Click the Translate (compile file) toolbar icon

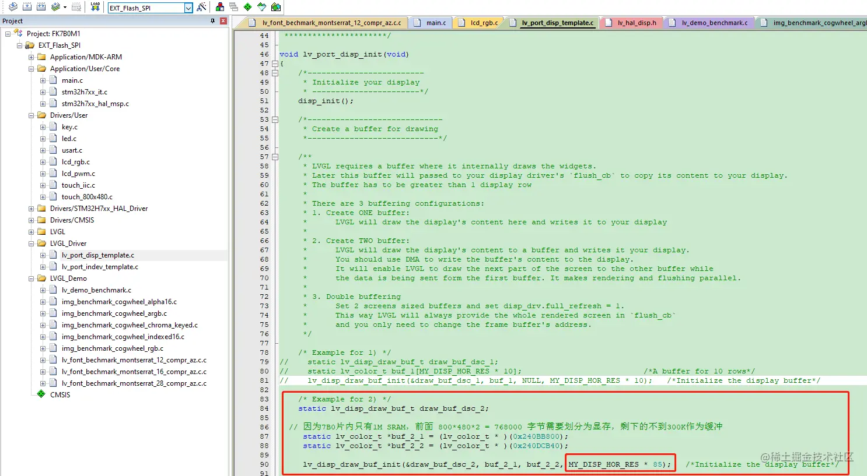coord(12,7)
